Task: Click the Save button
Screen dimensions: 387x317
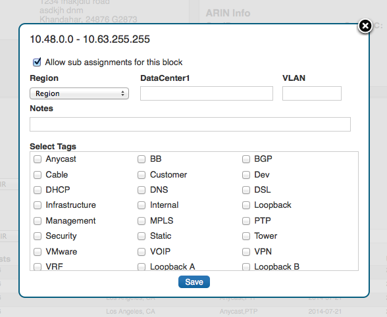Action: pos(194,281)
